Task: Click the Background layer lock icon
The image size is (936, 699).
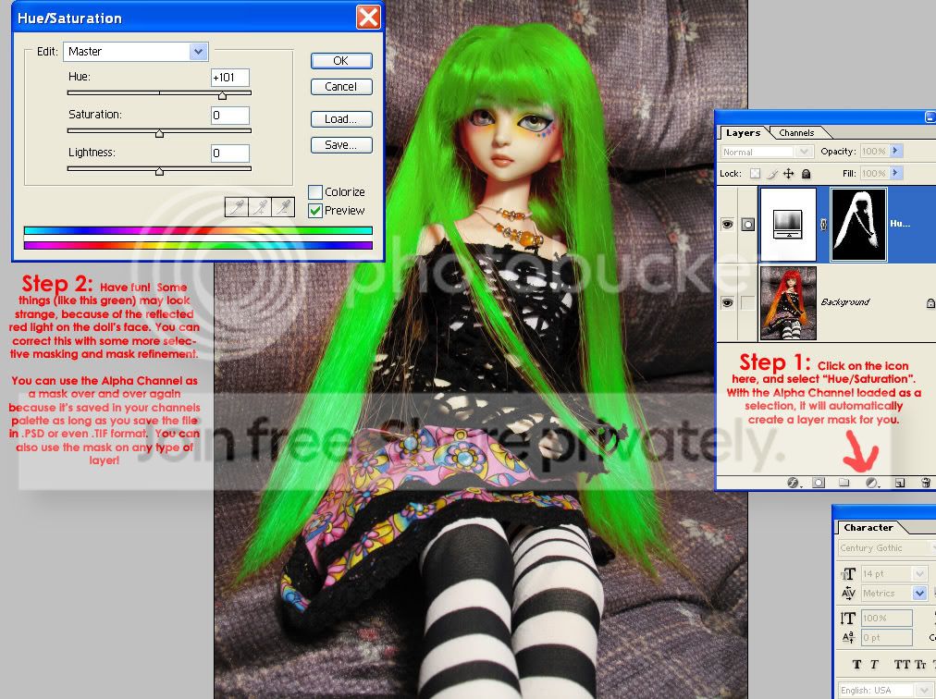Action: (x=930, y=303)
